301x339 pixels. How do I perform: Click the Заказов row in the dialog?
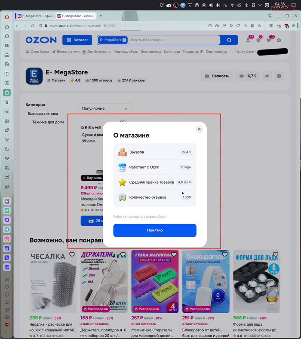pos(155,152)
